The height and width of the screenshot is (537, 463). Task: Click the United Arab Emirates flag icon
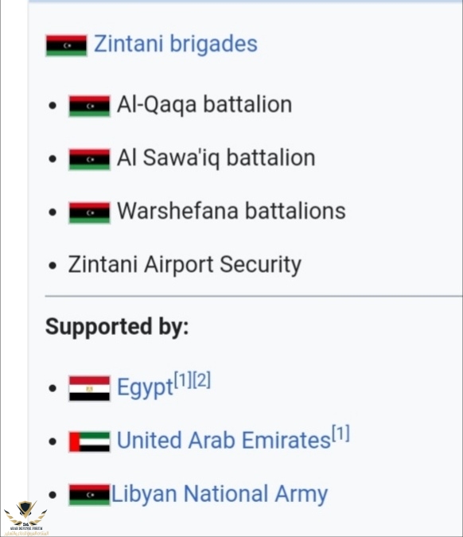pos(89,442)
